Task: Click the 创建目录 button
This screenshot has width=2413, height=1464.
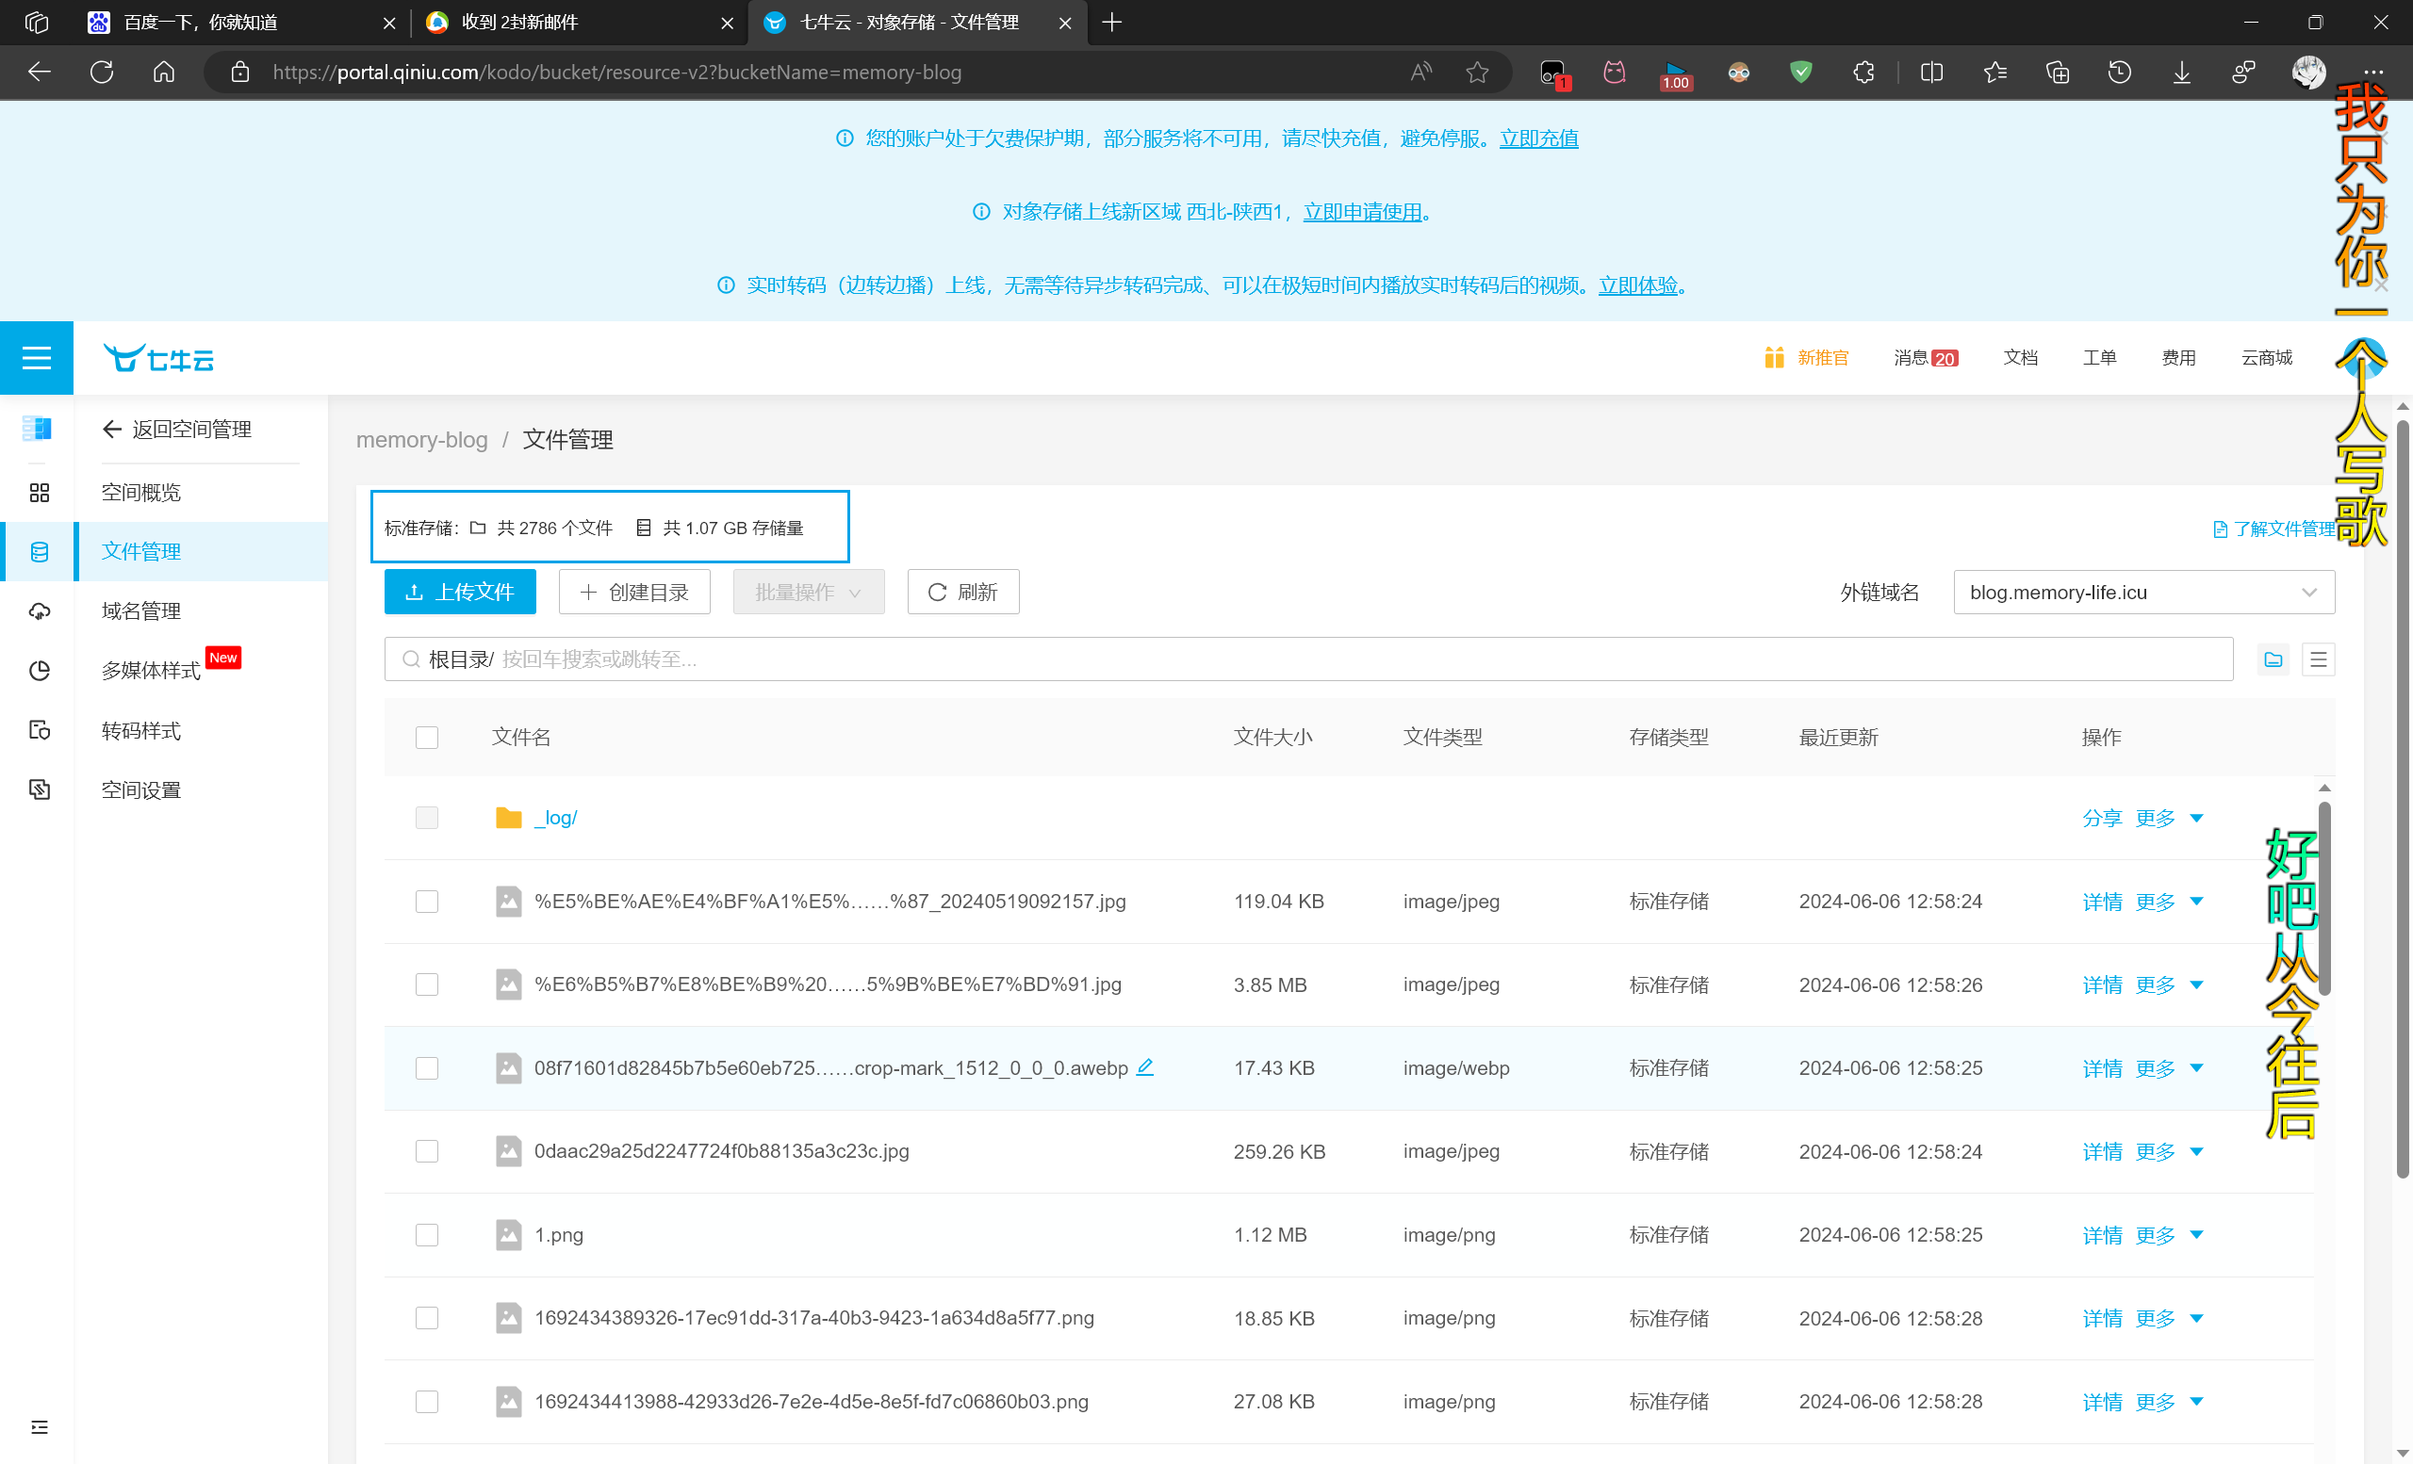Action: point(634,592)
